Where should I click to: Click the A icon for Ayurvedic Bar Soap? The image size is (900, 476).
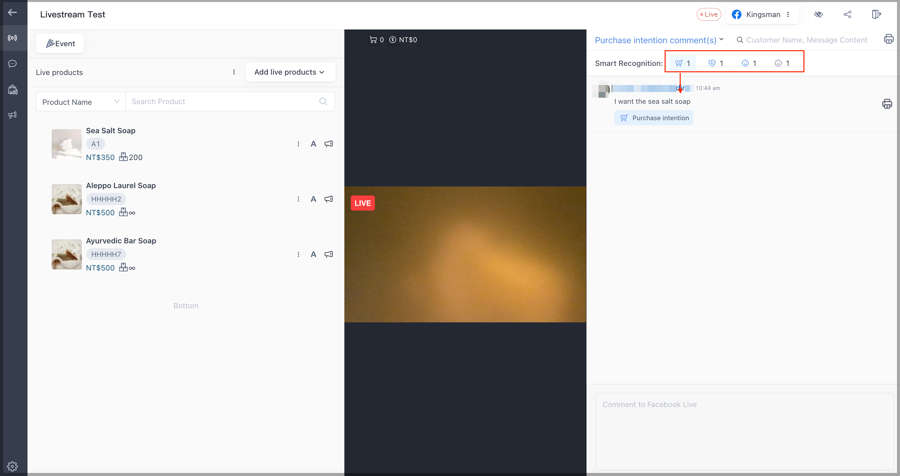click(314, 254)
